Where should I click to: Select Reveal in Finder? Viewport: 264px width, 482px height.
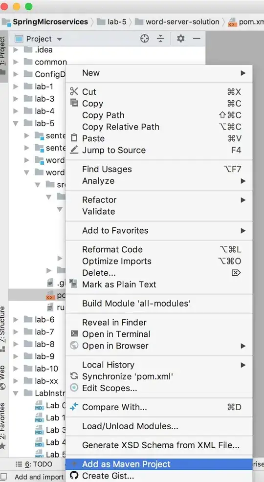tap(159, 323)
